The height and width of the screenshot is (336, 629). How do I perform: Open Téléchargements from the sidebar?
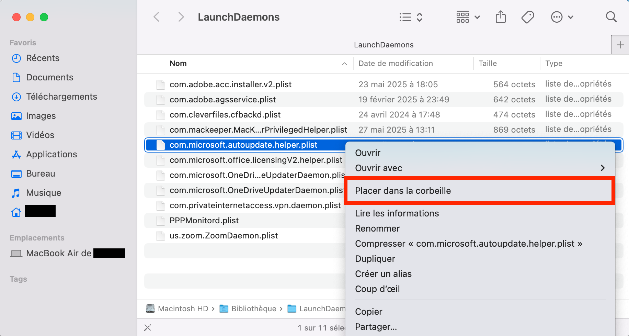tap(61, 97)
